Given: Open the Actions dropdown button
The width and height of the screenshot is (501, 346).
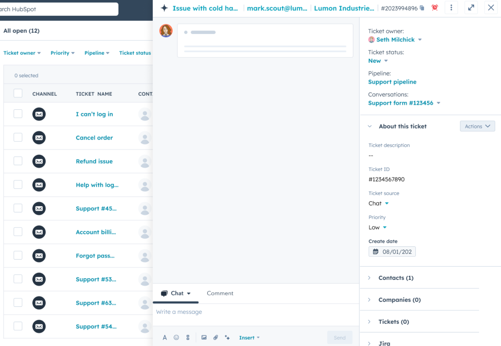Looking at the screenshot, I should point(477,126).
